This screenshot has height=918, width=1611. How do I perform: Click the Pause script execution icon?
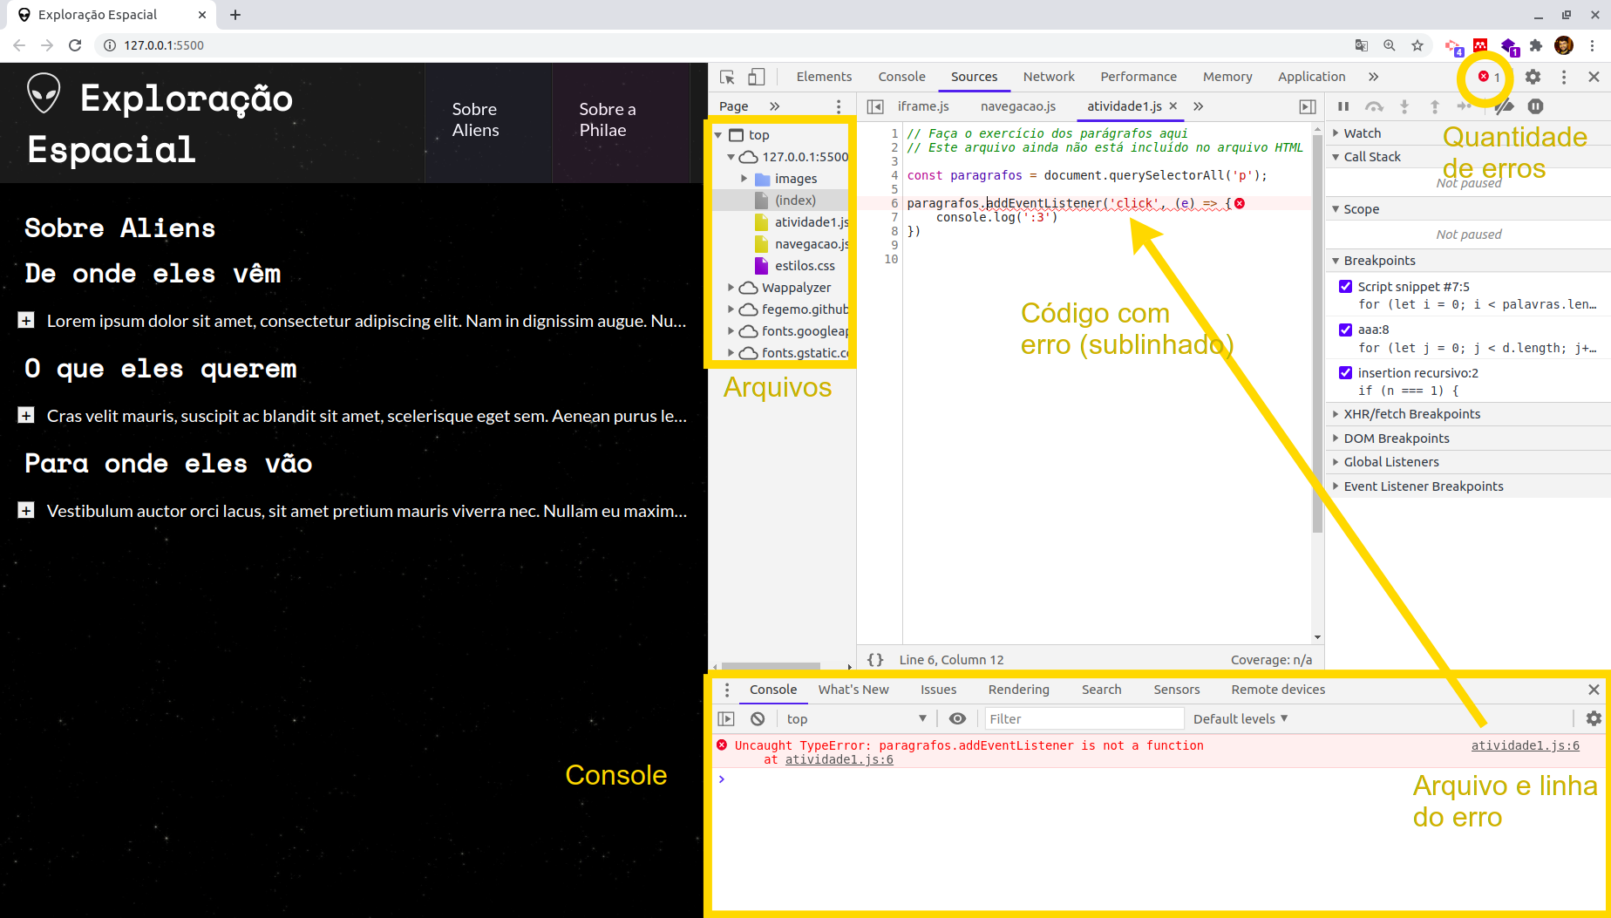tap(1343, 106)
